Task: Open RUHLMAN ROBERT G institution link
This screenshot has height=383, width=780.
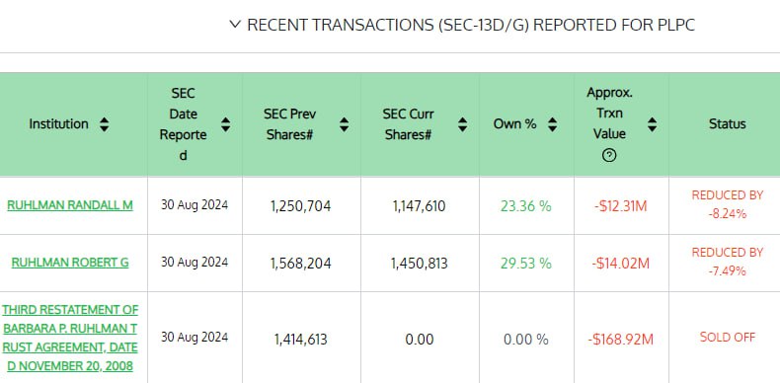Action: tap(70, 263)
